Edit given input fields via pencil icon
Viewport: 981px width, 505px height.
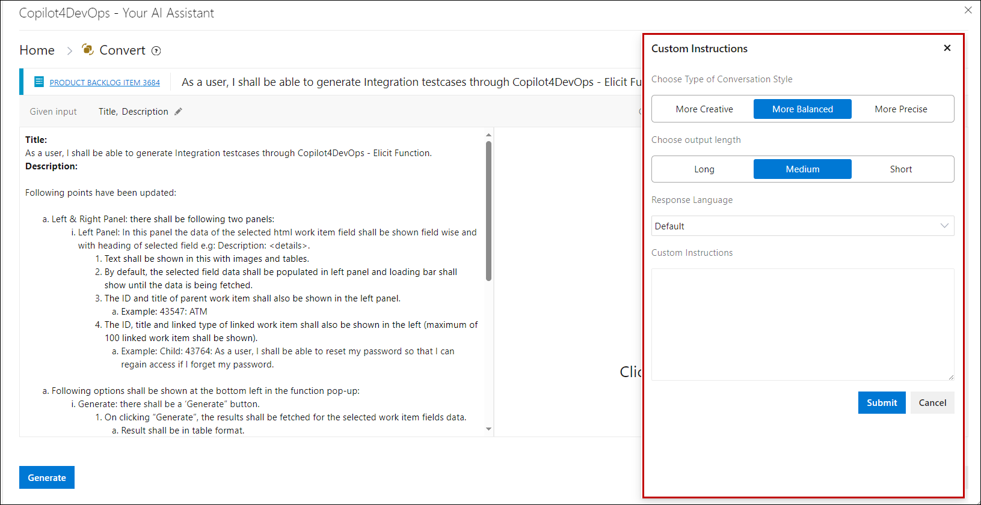[x=178, y=111]
